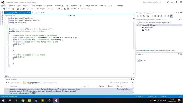This screenshot has width=183, height=103.
Task: Toggle the Предупреждений: 3 warnings filter
Action: [33, 83]
